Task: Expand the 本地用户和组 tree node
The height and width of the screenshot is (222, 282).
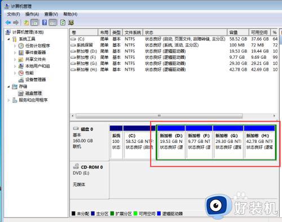Action: (15, 66)
